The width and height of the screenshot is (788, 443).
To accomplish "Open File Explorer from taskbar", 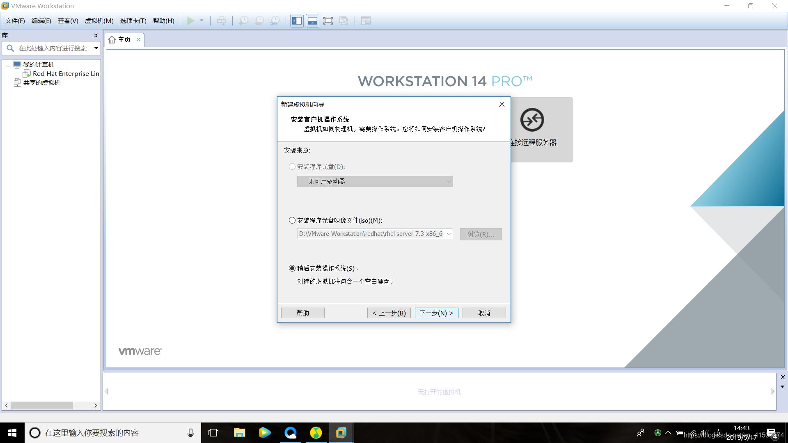I will (239, 433).
